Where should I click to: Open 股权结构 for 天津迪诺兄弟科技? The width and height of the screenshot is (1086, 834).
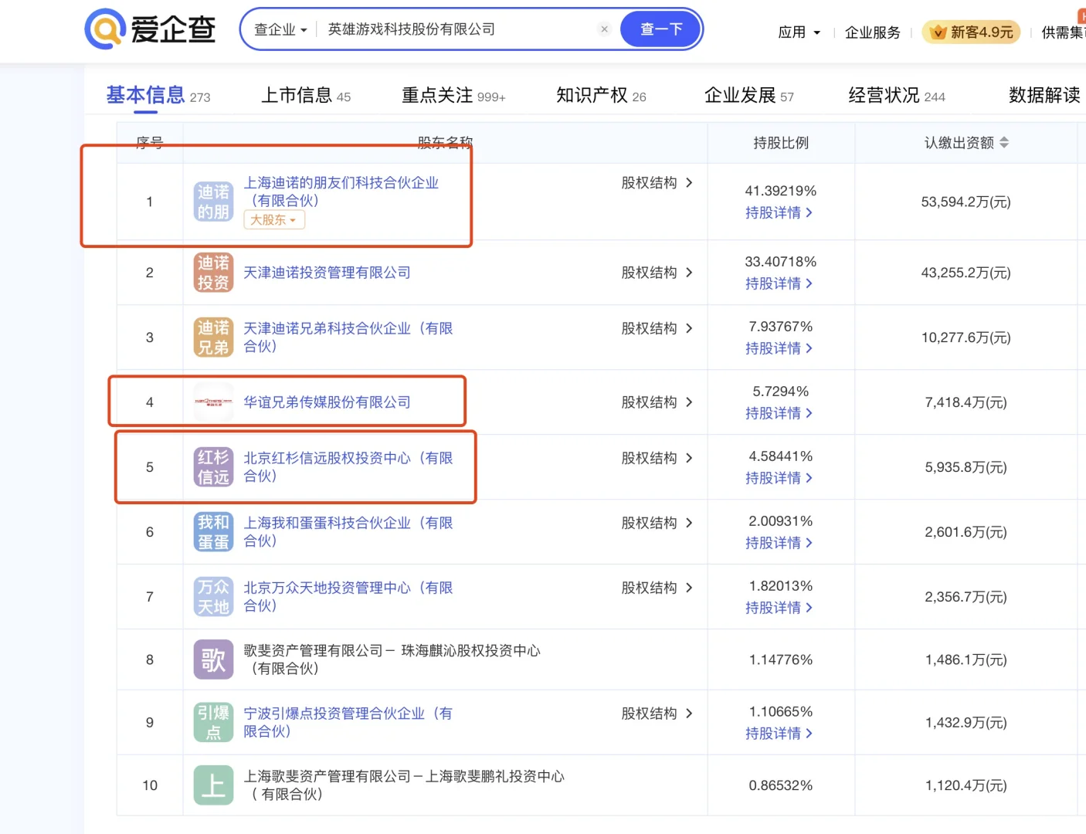(x=657, y=328)
